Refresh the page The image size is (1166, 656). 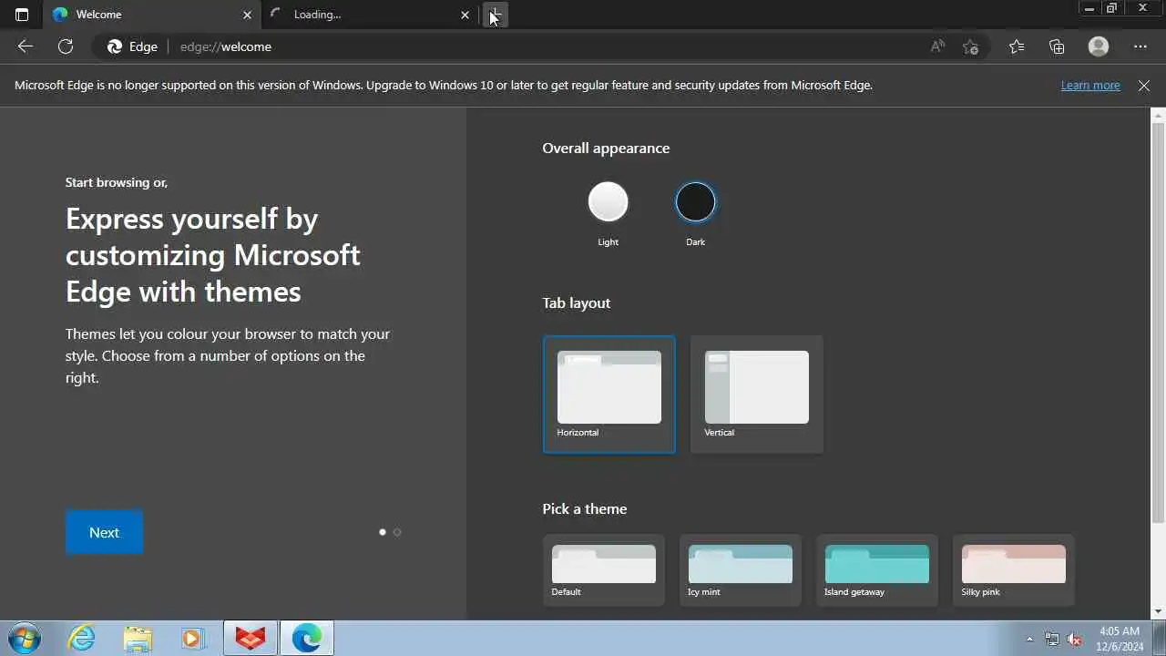click(66, 46)
